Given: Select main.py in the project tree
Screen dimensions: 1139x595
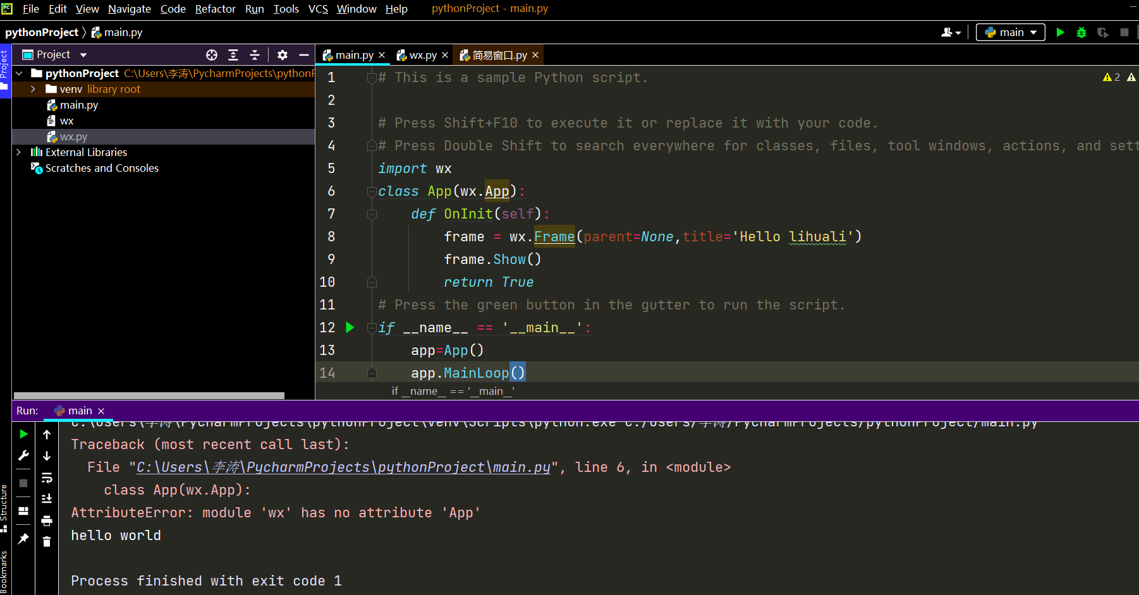Looking at the screenshot, I should point(78,105).
